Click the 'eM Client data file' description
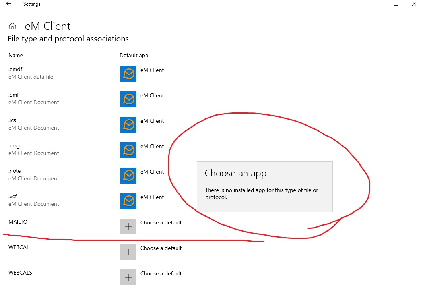The height and width of the screenshot is (296, 421). coord(31,77)
